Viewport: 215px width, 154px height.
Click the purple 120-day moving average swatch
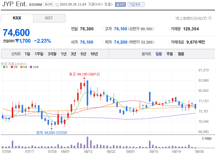(31, 67)
